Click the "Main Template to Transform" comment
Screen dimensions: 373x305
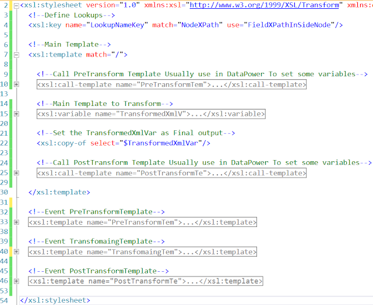click(105, 104)
